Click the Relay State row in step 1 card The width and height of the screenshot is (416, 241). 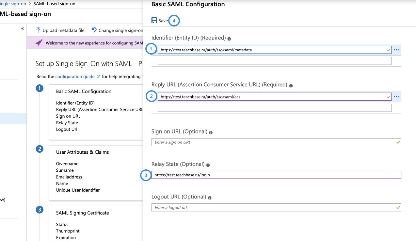pos(67,123)
